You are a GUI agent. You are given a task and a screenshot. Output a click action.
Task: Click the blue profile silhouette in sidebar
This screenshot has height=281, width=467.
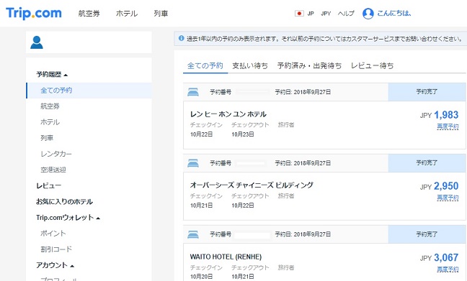tap(37, 42)
